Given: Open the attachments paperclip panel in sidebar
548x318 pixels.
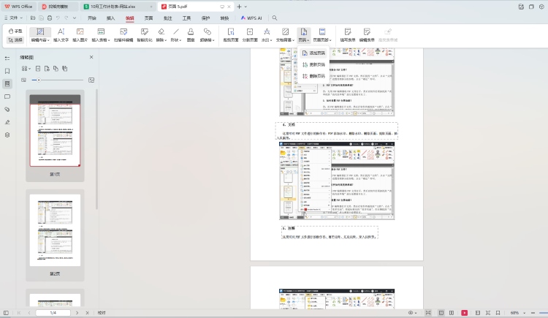Looking at the screenshot, I should pos(7,109).
